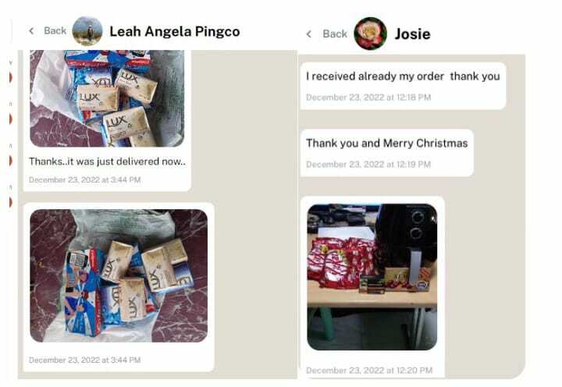The width and height of the screenshot is (562, 387).
Task: Select 'Thanks..it was just delivered now..' message
Action: tap(107, 162)
